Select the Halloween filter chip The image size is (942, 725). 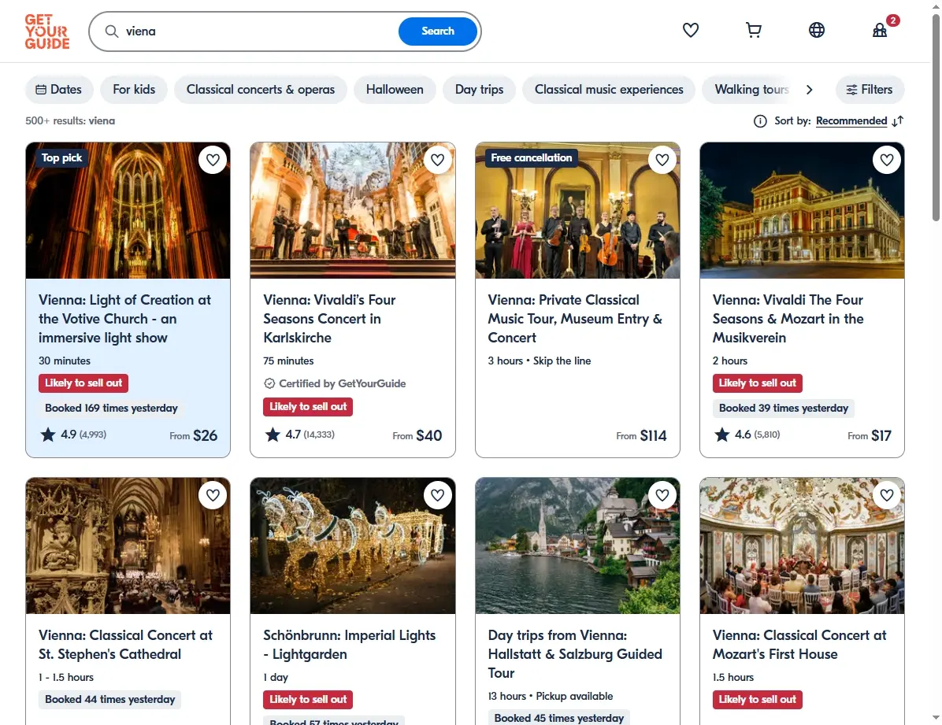pos(395,90)
